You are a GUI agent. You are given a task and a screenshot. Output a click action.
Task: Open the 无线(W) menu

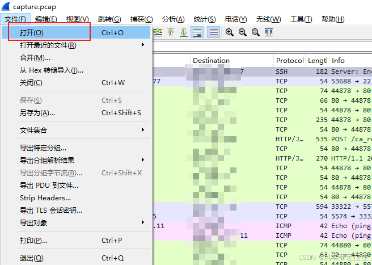(268, 19)
